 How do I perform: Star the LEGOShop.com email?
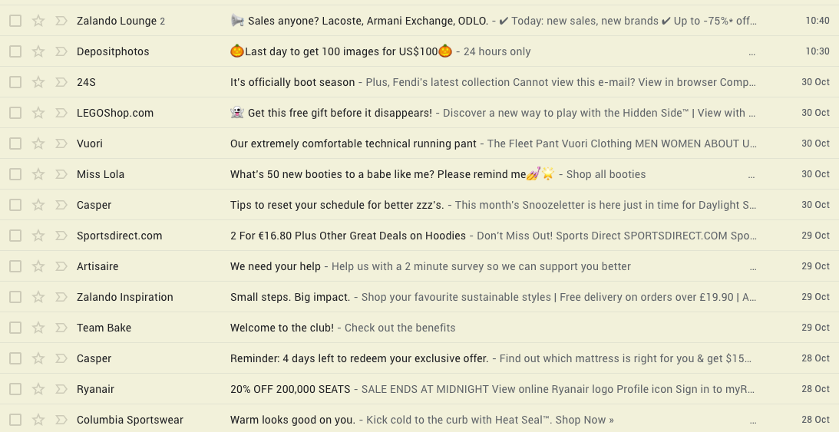tap(38, 113)
